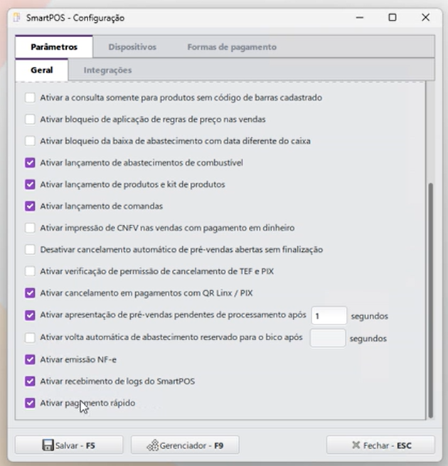Image resolution: width=448 pixels, height=466 pixels.
Task: Click 'segundos' label beside volta automática field
Action: click(368, 339)
